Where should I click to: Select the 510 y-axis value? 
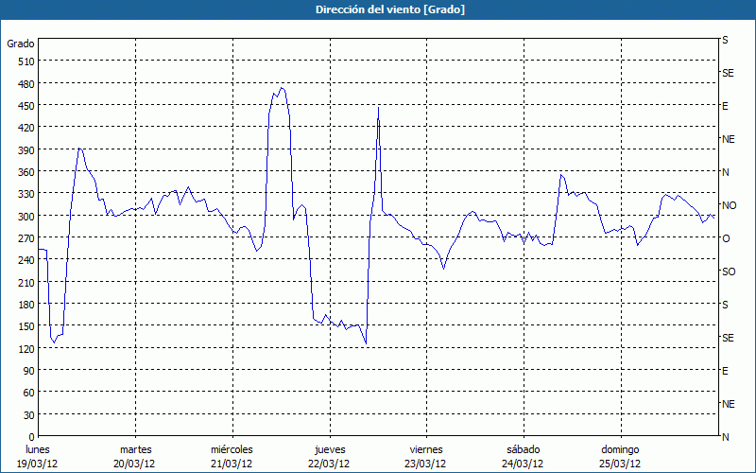[26, 61]
